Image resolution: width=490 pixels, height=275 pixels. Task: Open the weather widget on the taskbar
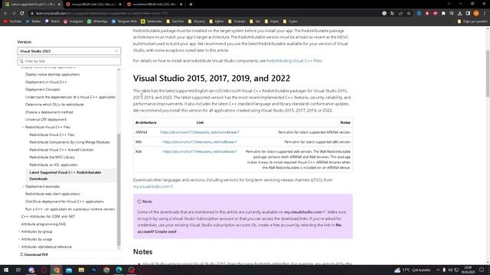click(413, 270)
